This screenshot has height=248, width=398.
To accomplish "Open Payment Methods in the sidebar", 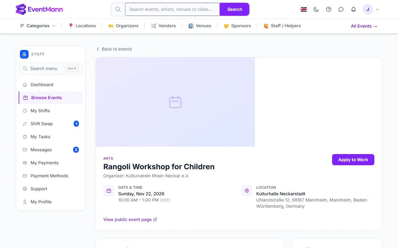I will 51,176.
